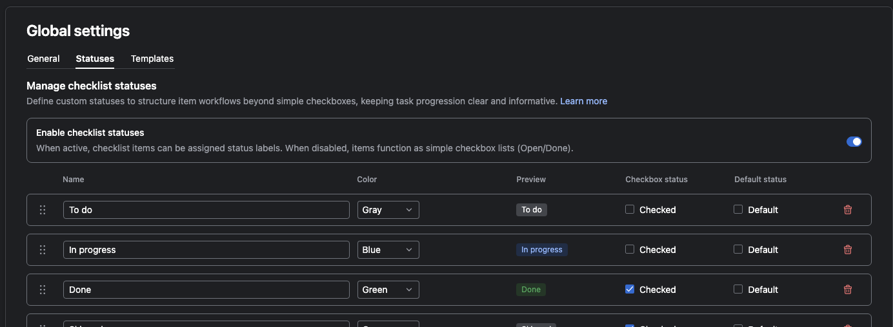Open the Gray color dropdown for To do
The height and width of the screenshot is (327, 893).
coord(388,210)
